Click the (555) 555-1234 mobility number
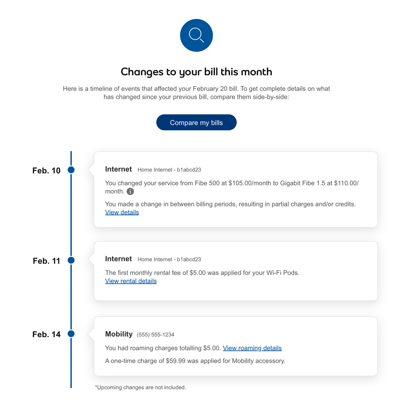This screenshot has width=407, height=402. 155,335
